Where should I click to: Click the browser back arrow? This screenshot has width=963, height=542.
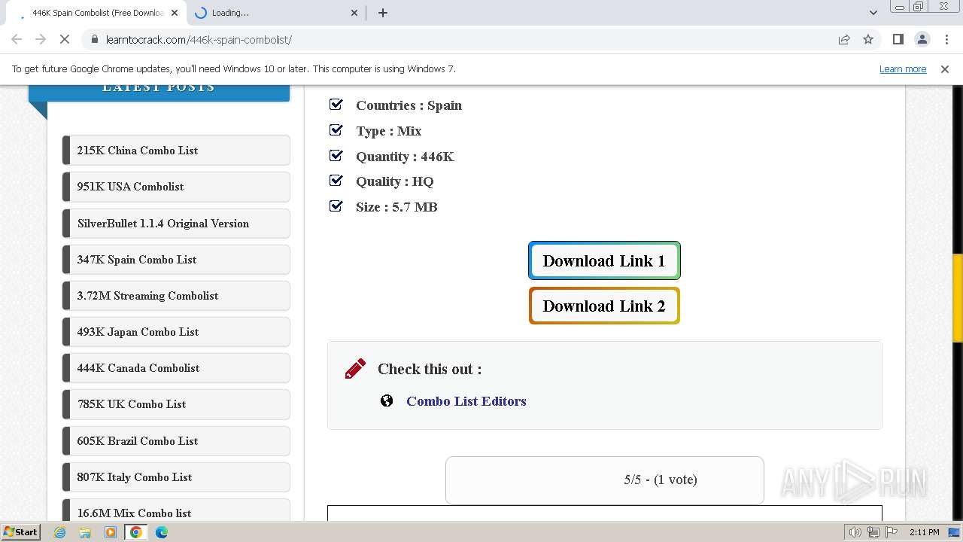click(17, 39)
